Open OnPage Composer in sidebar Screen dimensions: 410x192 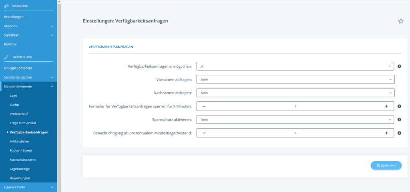pos(18,68)
